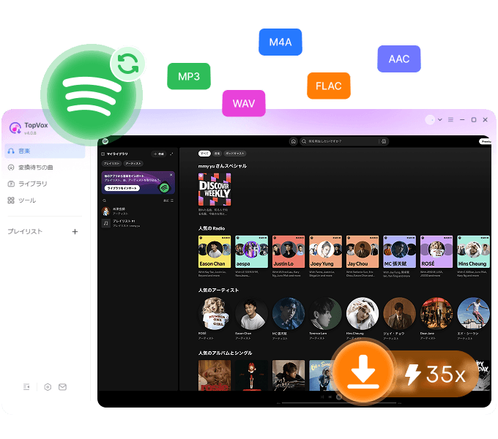Click the Premium button
Screen dimensions: 498x439
pyautogui.click(x=486, y=141)
